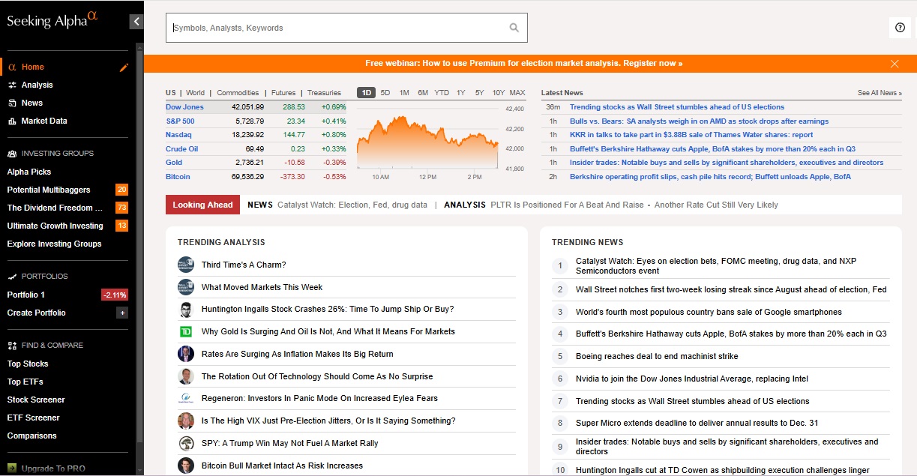Select the Home icon in the sidebar
This screenshot has width=917, height=476.
[x=13, y=66]
